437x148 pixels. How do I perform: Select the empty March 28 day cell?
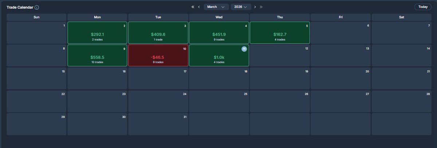401,101
